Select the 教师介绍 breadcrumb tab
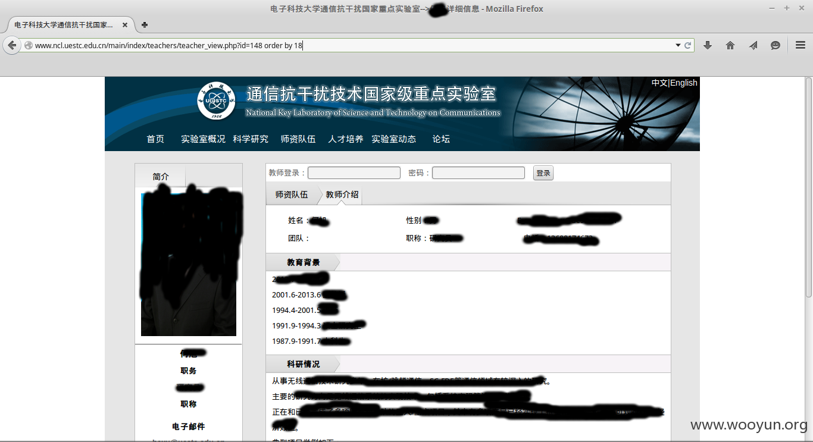Image resolution: width=813 pixels, height=442 pixels. (x=342, y=195)
